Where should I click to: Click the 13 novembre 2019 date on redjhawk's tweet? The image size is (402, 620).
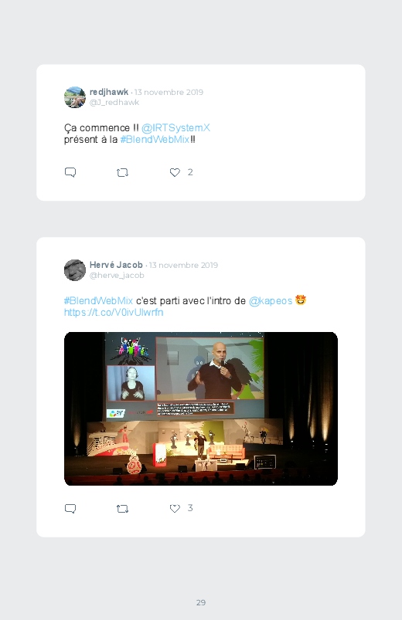point(169,92)
